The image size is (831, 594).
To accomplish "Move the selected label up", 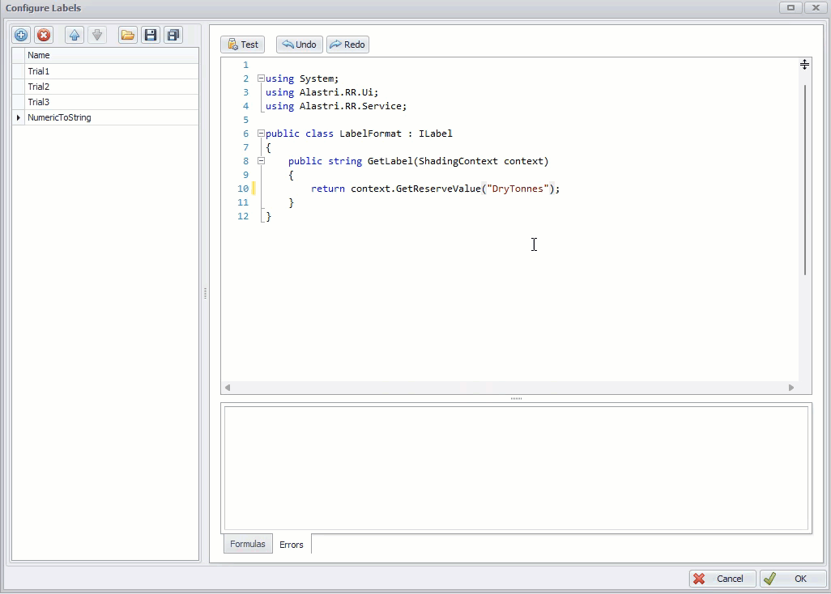I will click(75, 35).
